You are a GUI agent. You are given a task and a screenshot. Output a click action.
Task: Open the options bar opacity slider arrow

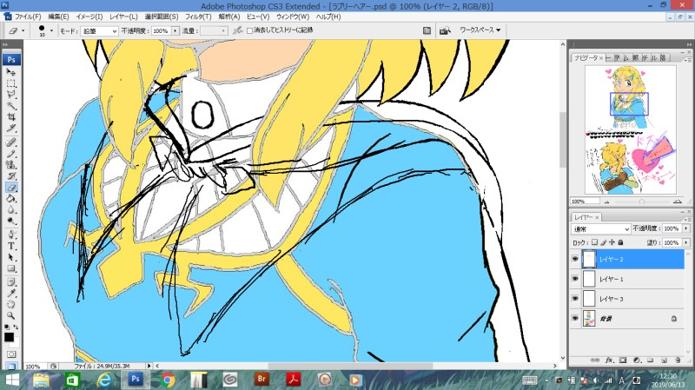(x=175, y=30)
